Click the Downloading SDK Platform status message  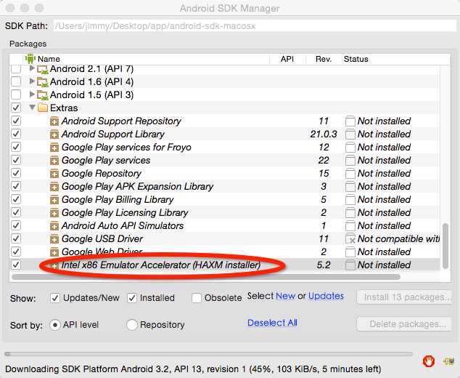[x=193, y=369]
